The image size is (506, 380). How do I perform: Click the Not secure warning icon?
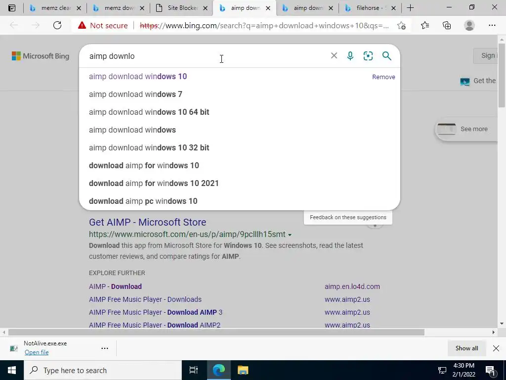click(x=82, y=26)
